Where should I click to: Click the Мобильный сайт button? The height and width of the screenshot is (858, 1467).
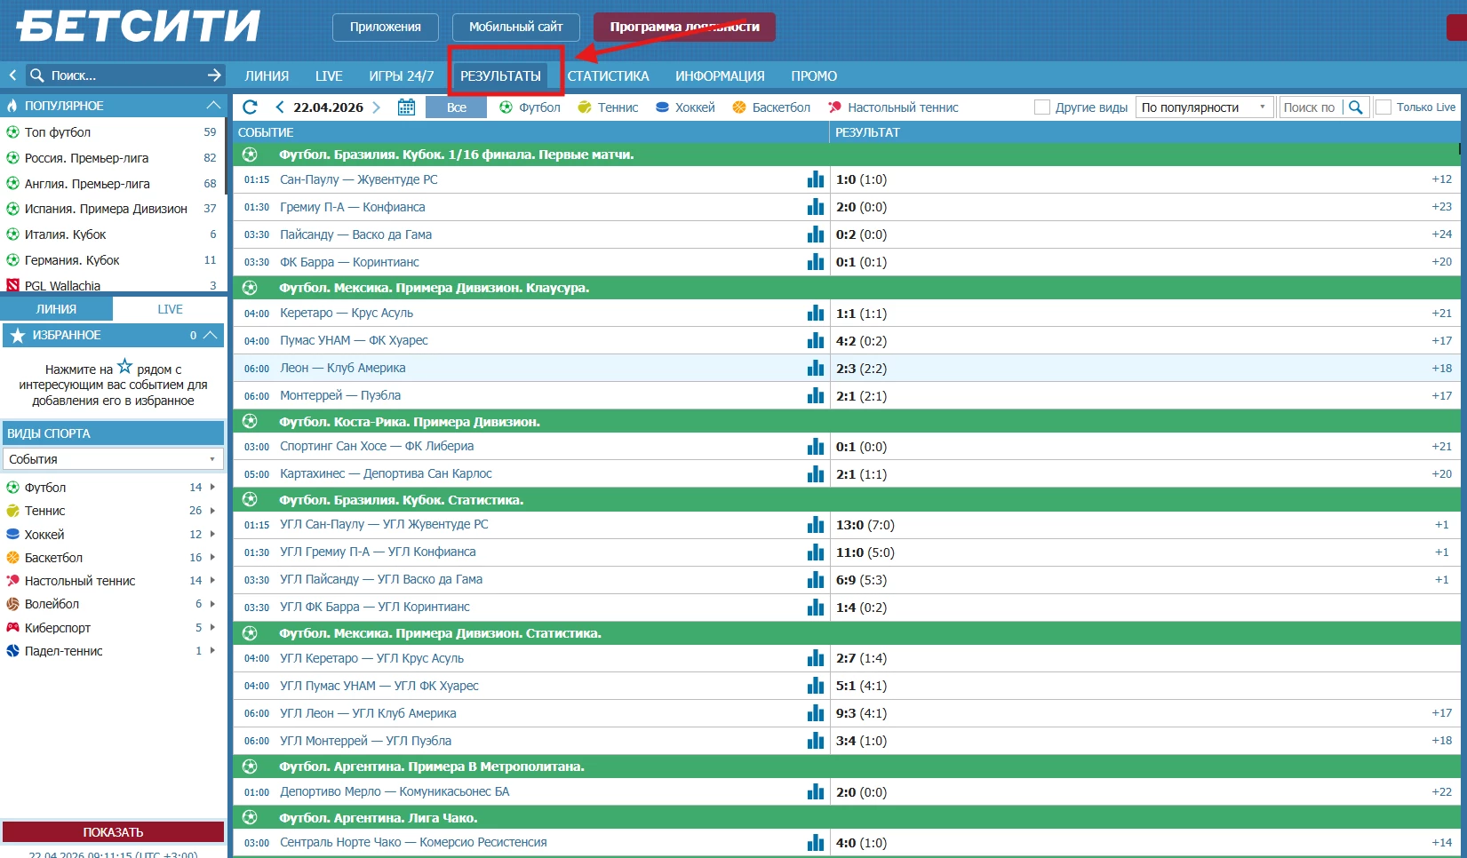pyautogui.click(x=516, y=27)
